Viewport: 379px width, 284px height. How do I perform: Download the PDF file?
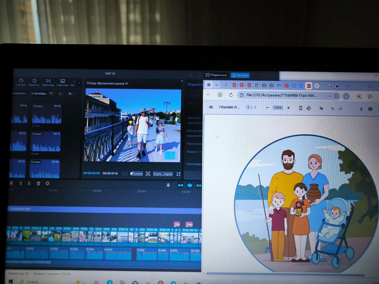pyautogui.click(x=361, y=109)
